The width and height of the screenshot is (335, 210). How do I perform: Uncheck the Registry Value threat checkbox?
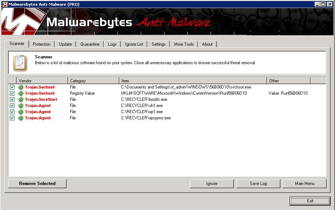(x=12, y=93)
